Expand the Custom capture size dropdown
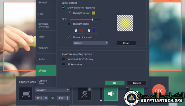The image size is (185, 106). coord(52,90)
